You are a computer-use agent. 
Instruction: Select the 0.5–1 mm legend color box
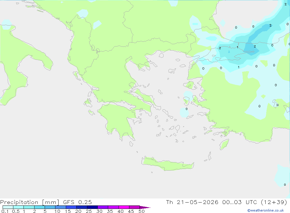coord(19,207)
